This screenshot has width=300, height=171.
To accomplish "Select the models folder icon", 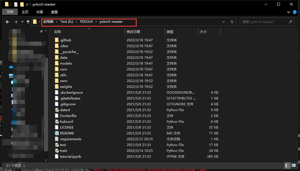I will [x=57, y=63].
